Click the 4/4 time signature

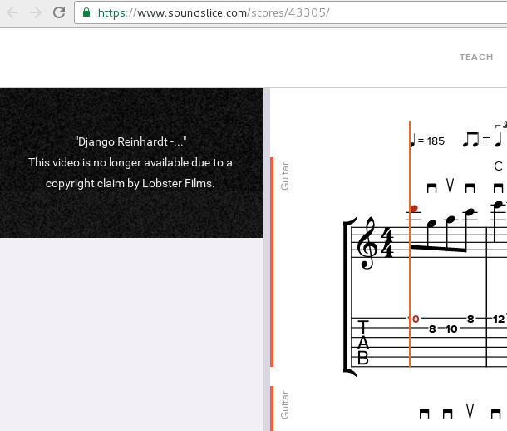[388, 243]
